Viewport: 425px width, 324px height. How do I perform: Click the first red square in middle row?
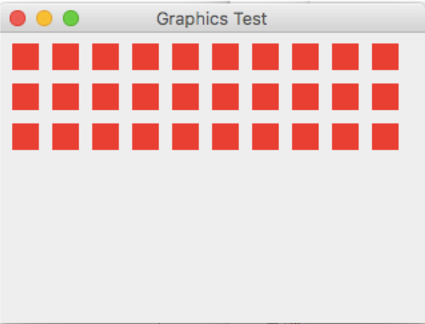pos(26,97)
